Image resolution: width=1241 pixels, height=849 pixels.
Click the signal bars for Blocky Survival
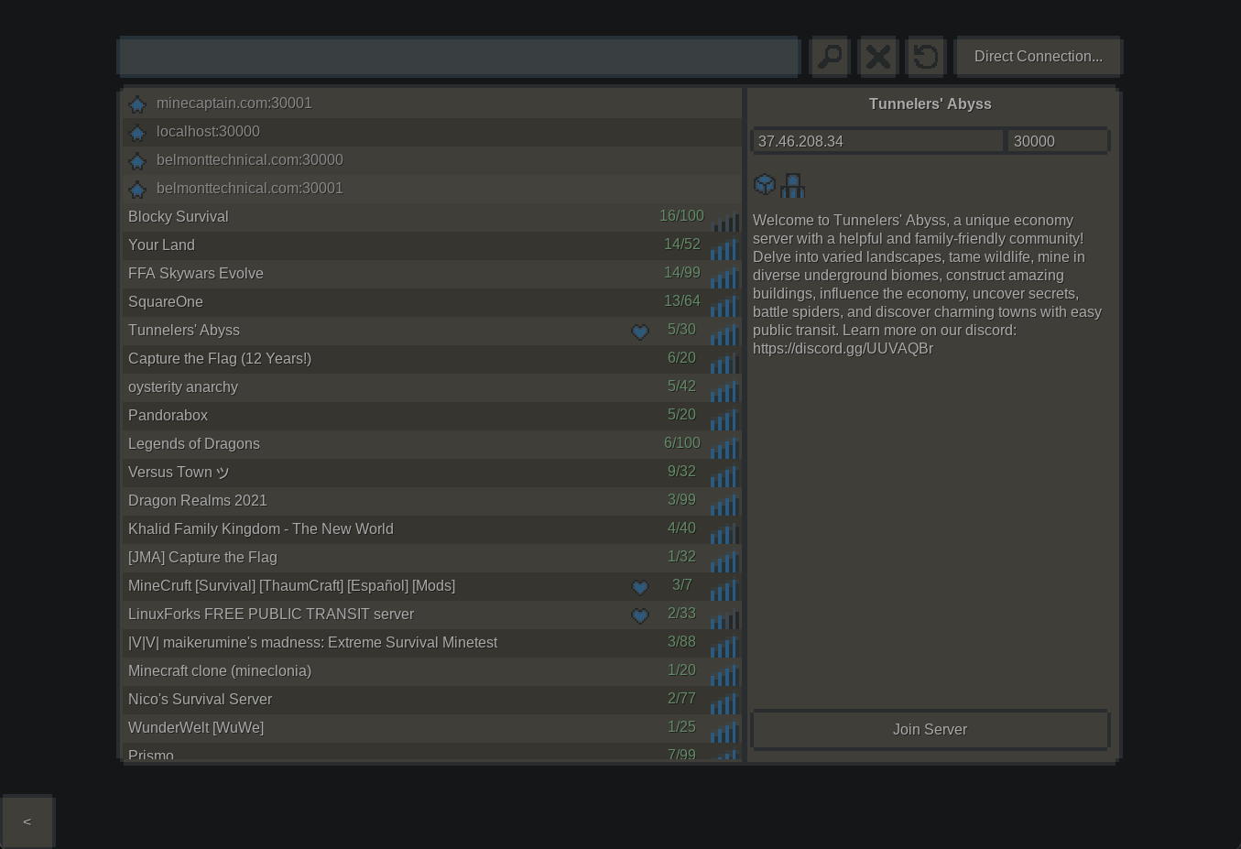pyautogui.click(x=724, y=223)
